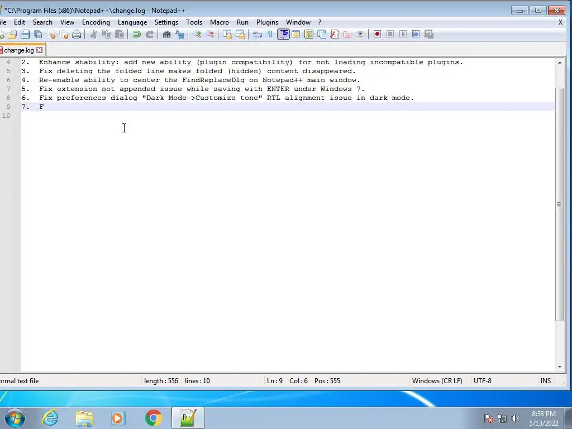Toggle file monitoring with the eye icon

pos(360,34)
